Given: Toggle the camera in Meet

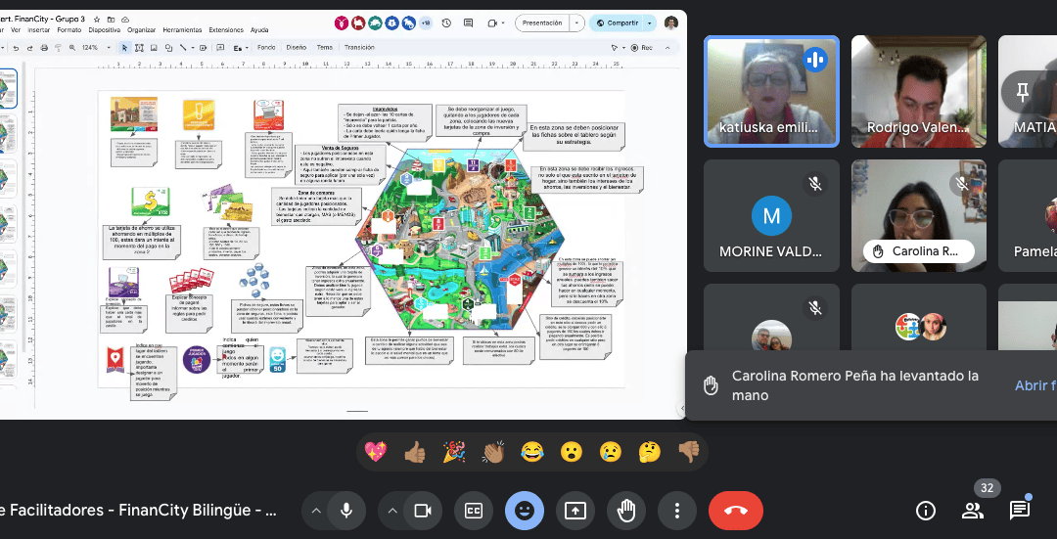Looking at the screenshot, I should coord(423,511).
